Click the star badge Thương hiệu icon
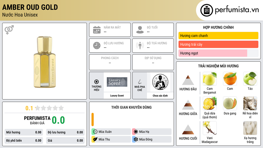 [x=97, y=82]
